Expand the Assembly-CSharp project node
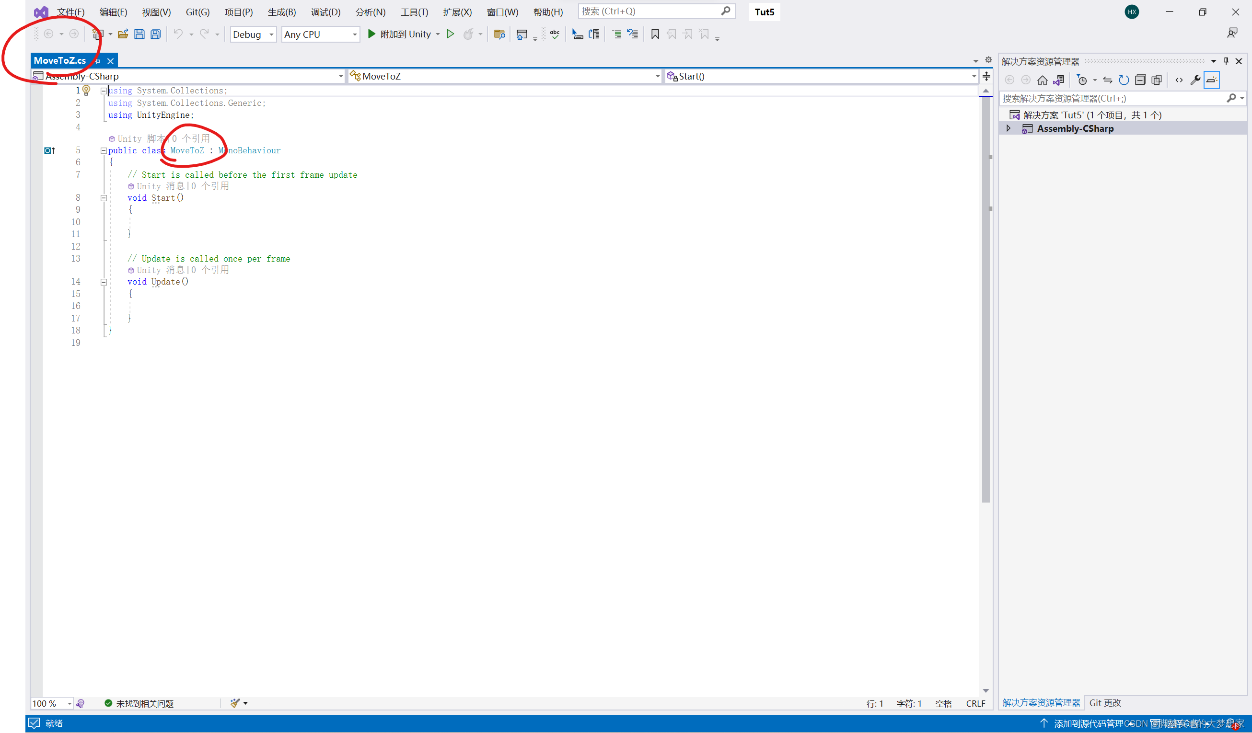The height and width of the screenshot is (733, 1252). pyautogui.click(x=1009, y=128)
